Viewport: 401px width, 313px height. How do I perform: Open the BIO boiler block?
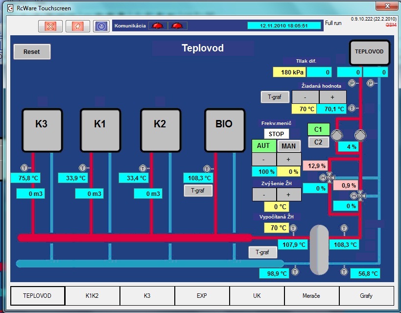[225, 130]
